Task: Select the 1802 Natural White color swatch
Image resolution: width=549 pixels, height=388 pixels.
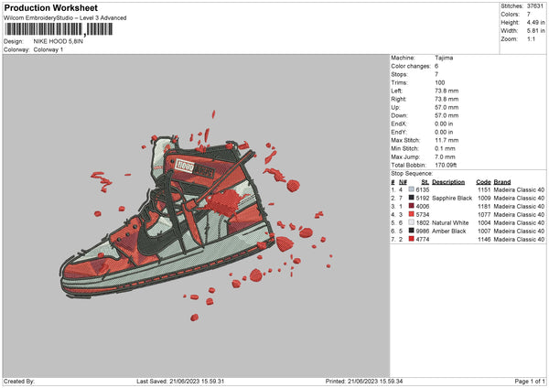Action: [x=411, y=222]
